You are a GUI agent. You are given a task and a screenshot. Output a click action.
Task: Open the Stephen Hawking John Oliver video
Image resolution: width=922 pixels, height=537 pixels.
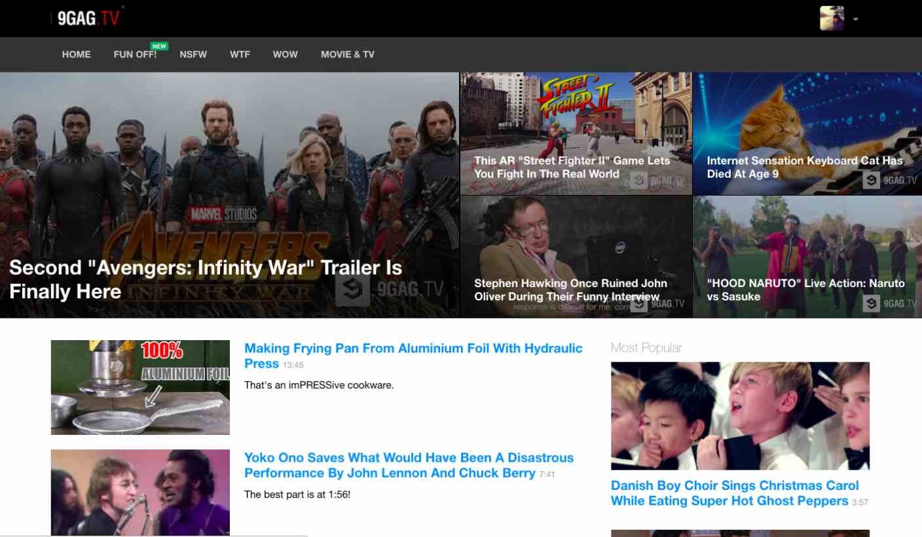tap(576, 256)
